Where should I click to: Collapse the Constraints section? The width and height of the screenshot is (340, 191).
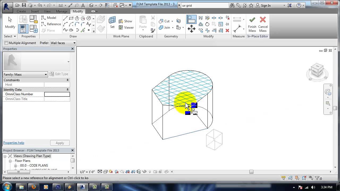[67, 80]
